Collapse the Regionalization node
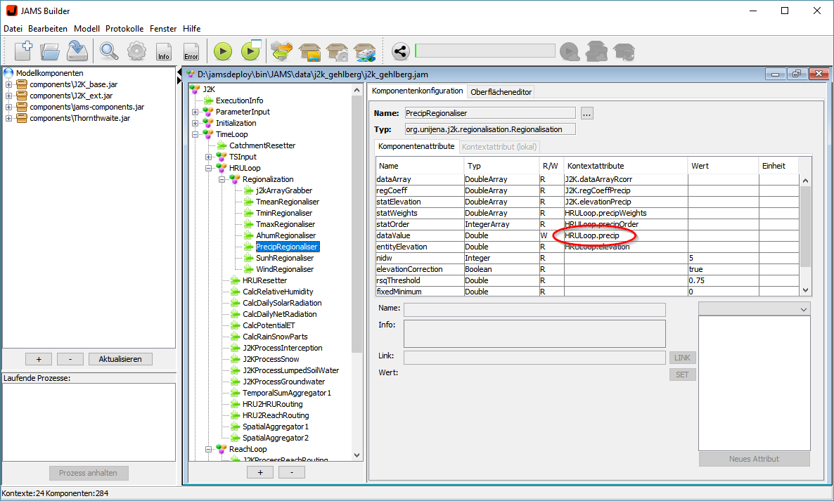 click(x=222, y=180)
